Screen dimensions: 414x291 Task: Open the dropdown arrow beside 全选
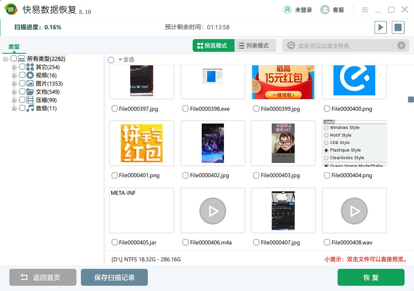coord(120,60)
